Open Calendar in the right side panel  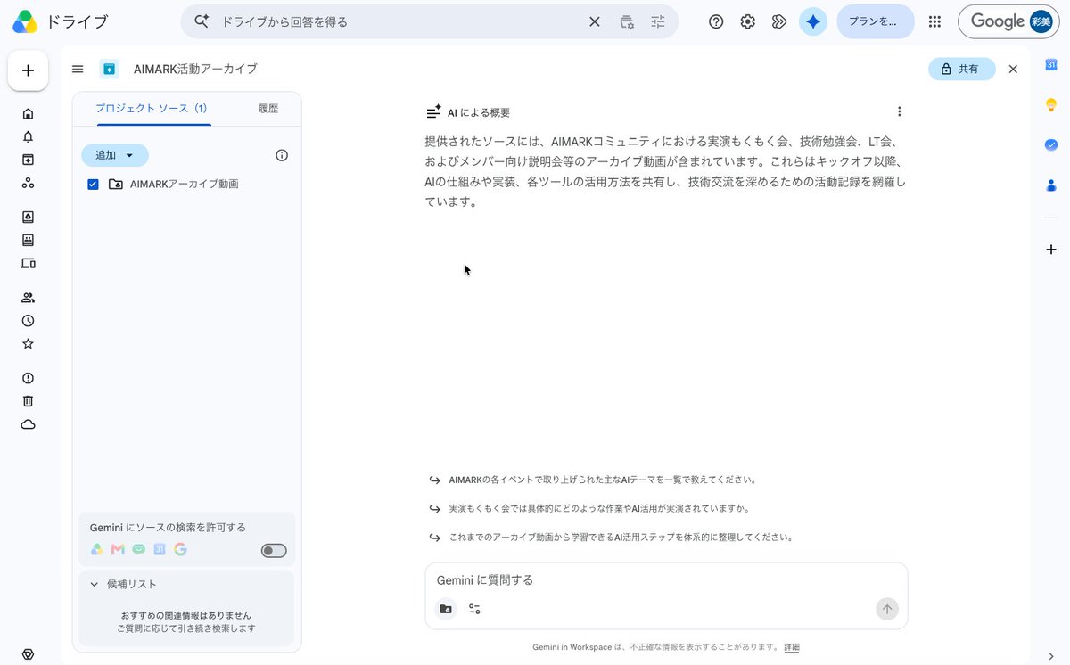pos(1050,64)
